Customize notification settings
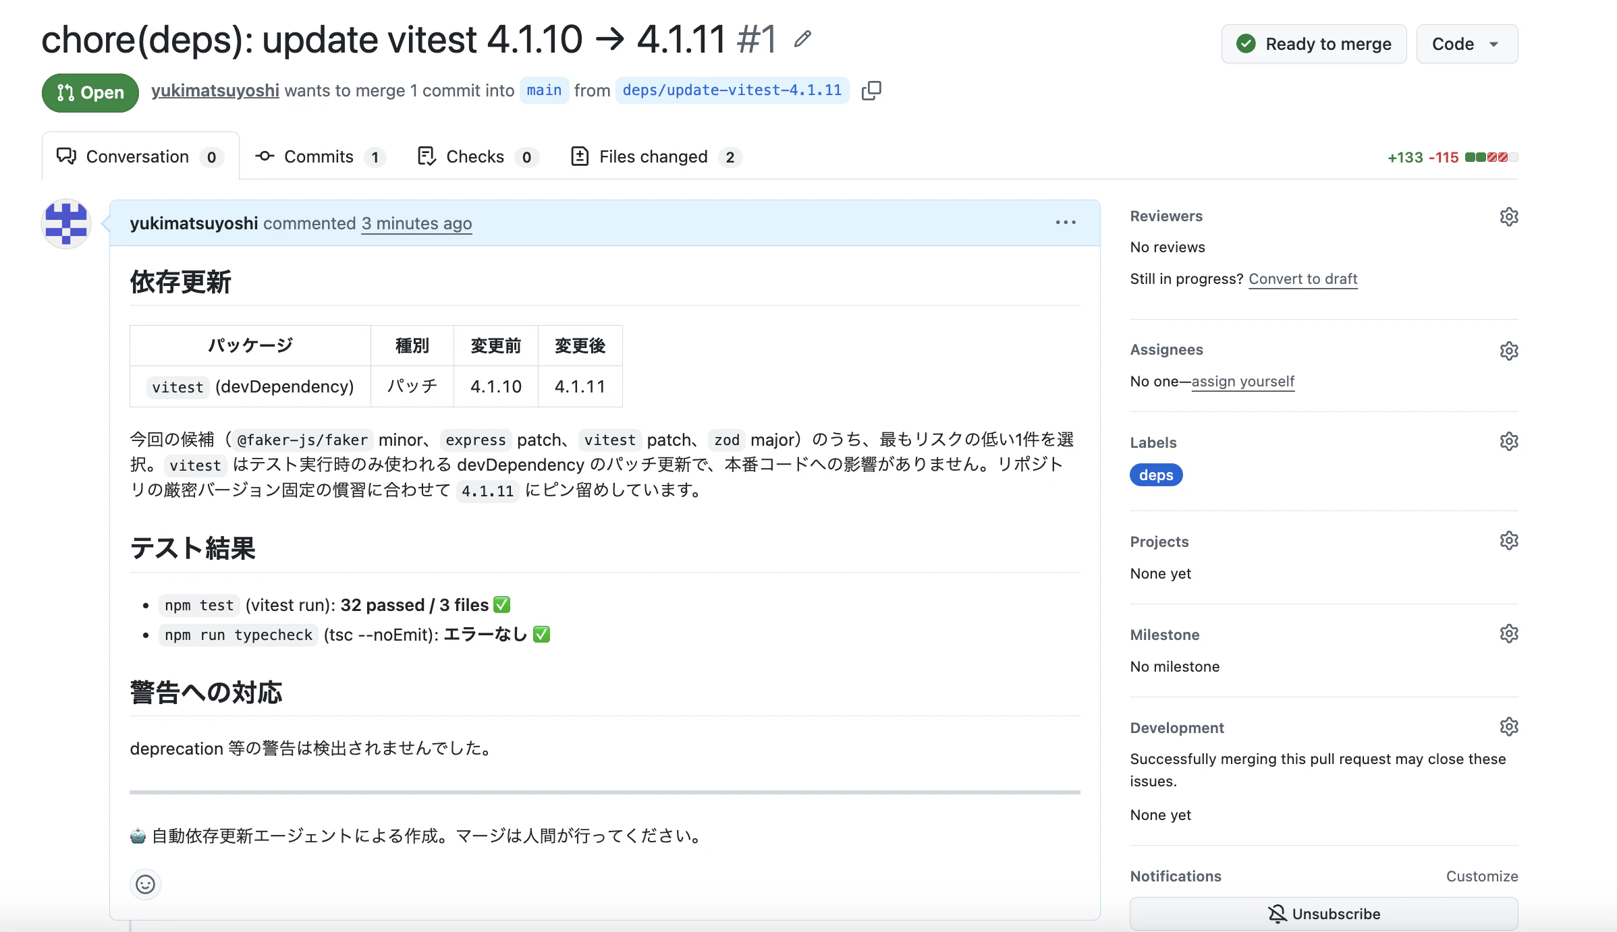The width and height of the screenshot is (1617, 932). [1482, 876]
